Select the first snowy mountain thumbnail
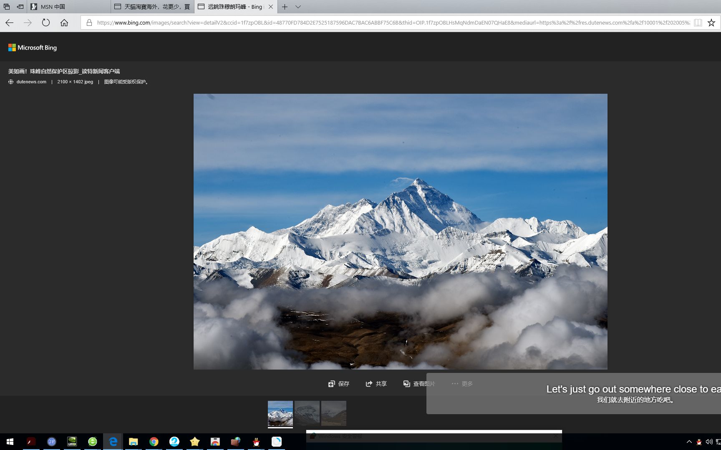 280,413
